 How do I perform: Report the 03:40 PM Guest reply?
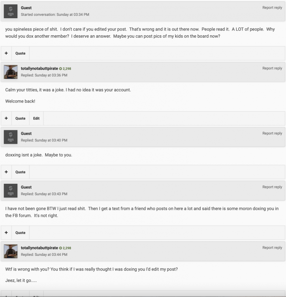pos(272,133)
